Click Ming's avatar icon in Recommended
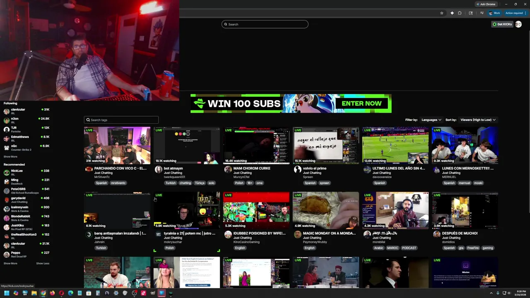The height and width of the screenshot is (298, 530). click(x=7, y=182)
